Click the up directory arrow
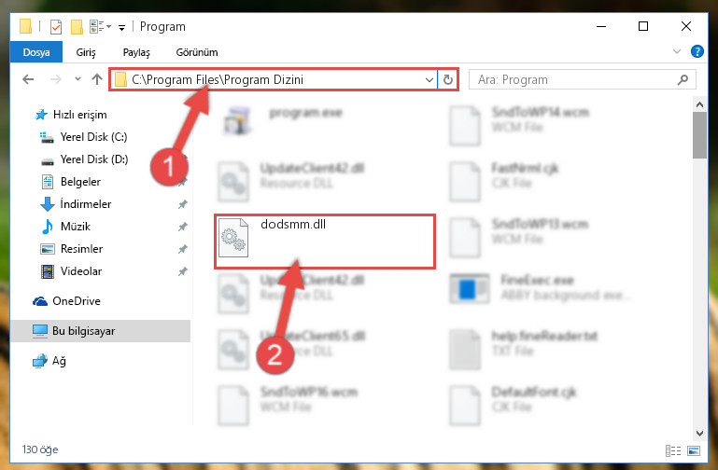Viewport: 718px width, 470px height. click(96, 79)
